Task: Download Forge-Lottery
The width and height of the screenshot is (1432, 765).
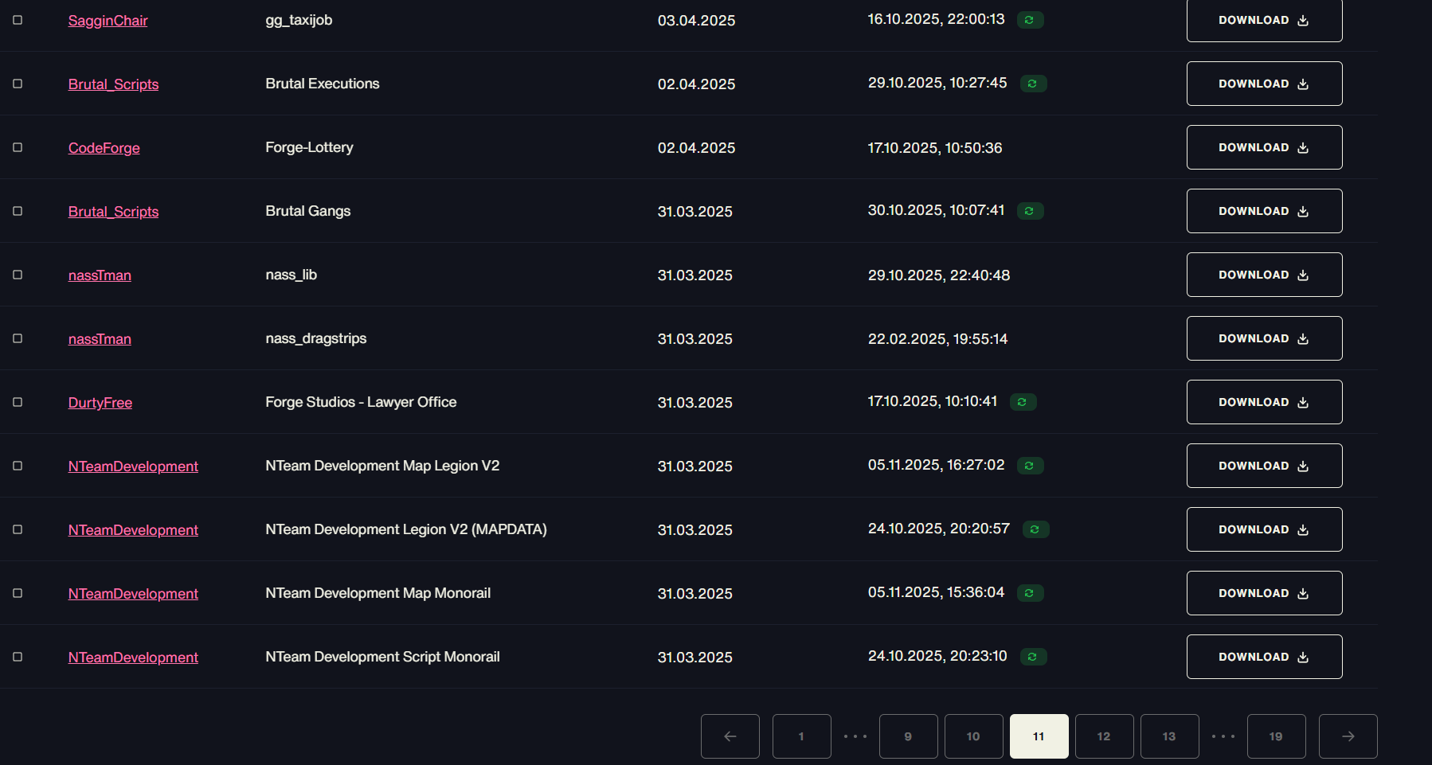Action: point(1265,147)
